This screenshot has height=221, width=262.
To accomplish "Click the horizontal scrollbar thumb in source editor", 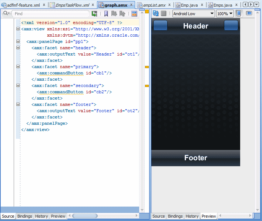I will pos(85,216).
